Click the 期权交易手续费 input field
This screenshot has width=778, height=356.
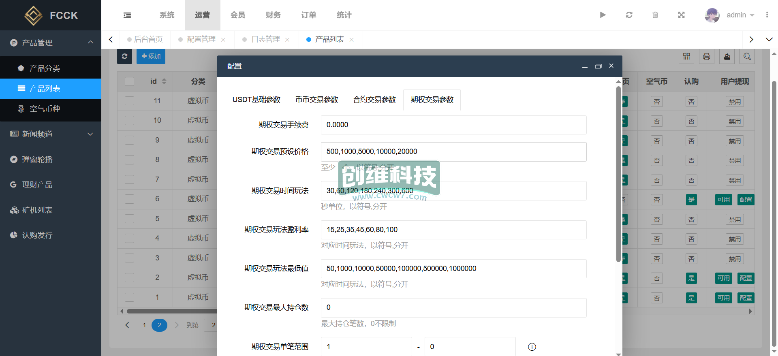tap(453, 125)
